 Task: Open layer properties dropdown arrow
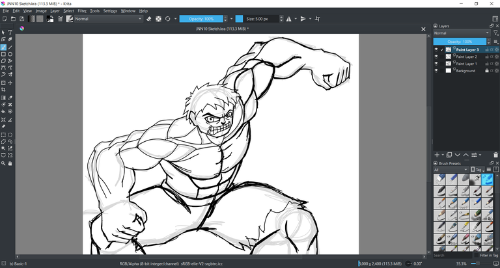click(480, 155)
